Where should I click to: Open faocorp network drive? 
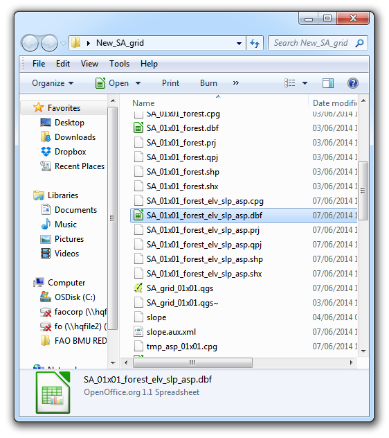pos(80,311)
